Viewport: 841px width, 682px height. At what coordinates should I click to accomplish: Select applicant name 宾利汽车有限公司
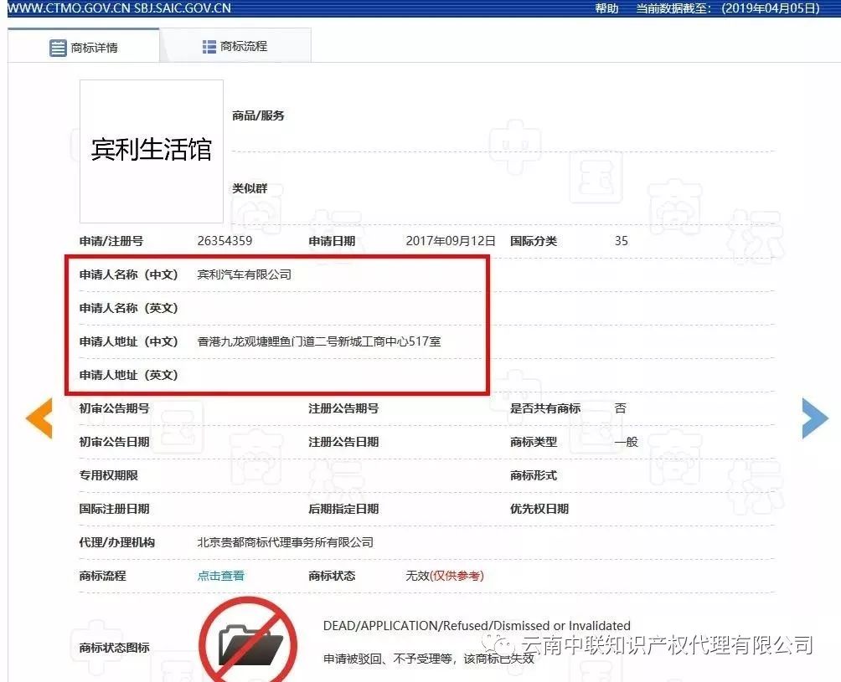coord(244,274)
